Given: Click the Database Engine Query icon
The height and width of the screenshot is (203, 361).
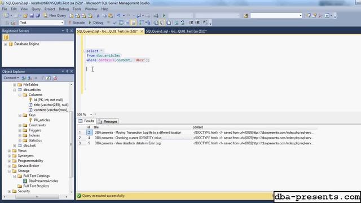Looking at the screenshot, I should coord(72,16).
